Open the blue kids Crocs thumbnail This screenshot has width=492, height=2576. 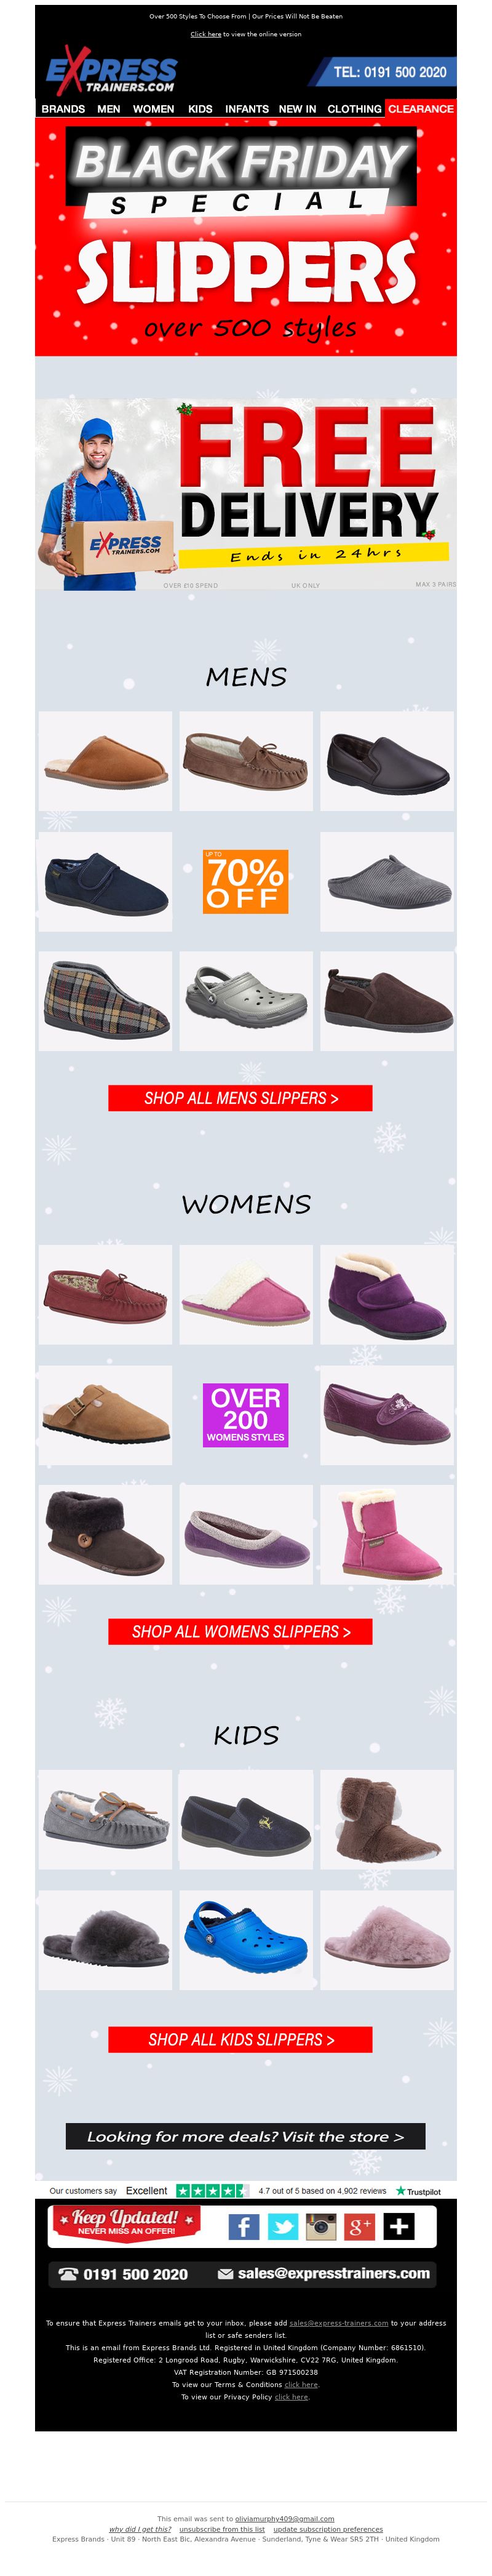[245, 1939]
